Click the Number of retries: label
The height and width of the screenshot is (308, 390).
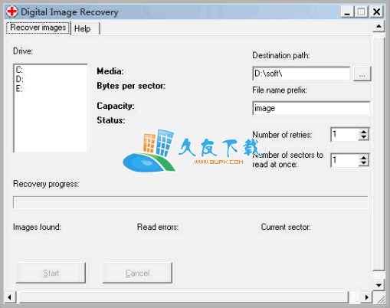(x=282, y=135)
